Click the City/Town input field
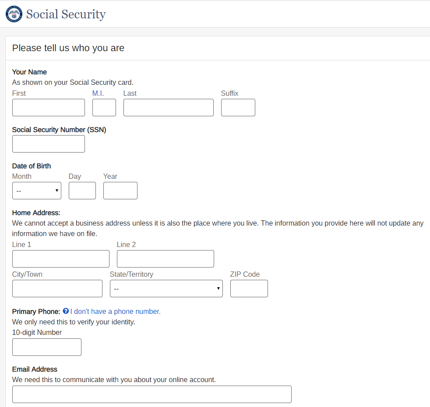The width and height of the screenshot is (430, 407). tap(57, 289)
